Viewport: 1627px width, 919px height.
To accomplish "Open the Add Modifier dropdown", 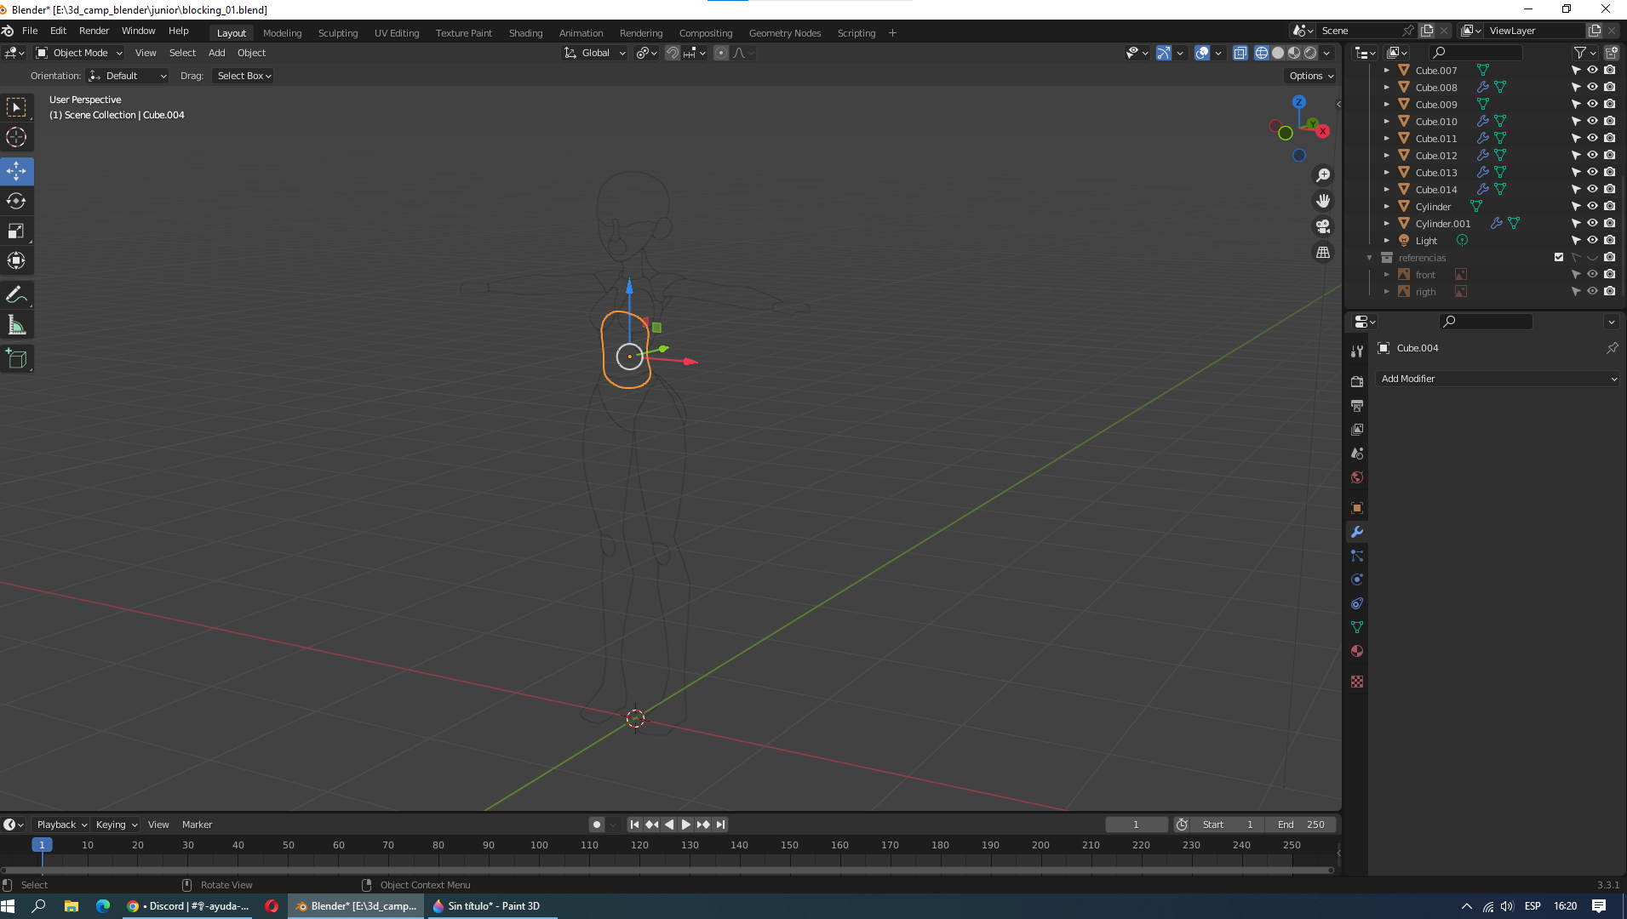I will click(x=1498, y=379).
